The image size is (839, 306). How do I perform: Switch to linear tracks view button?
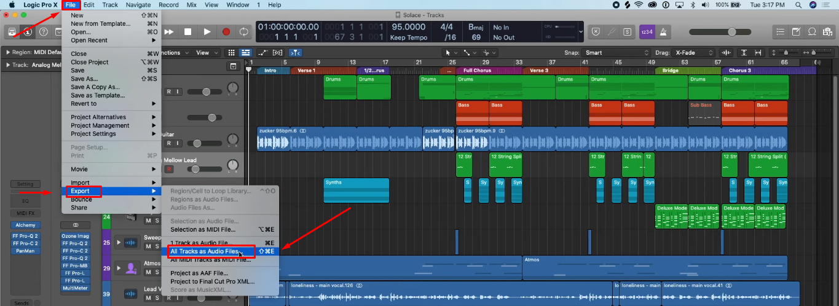pos(245,53)
